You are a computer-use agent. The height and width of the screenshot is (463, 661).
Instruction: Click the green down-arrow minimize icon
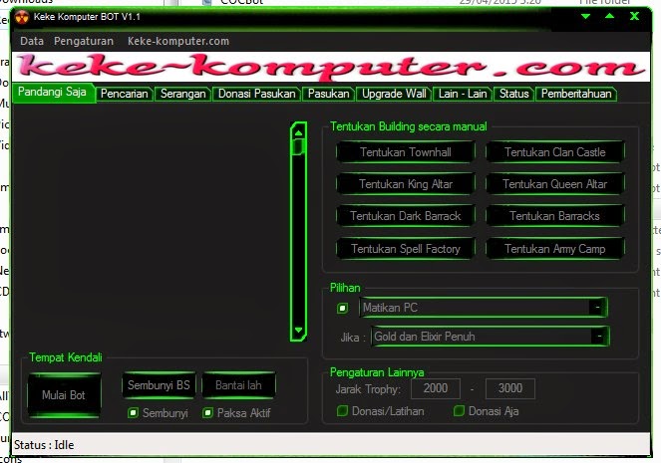[585, 16]
